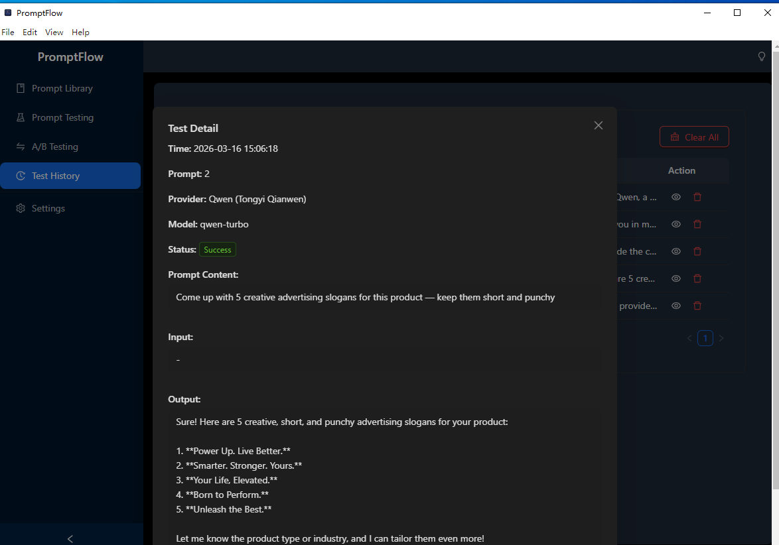Open the Edit menu
Screen dimensions: 779x545
[30, 32]
